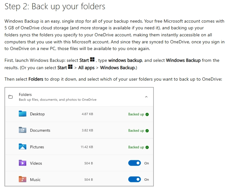
Task: Click the 'Folders' title in panel header
Action: point(25,95)
